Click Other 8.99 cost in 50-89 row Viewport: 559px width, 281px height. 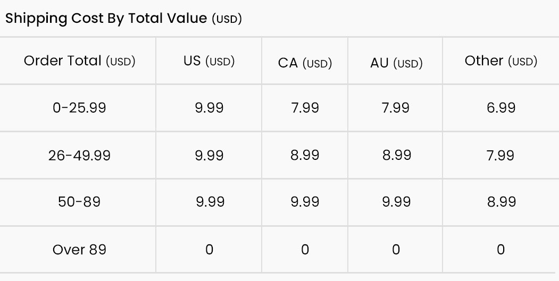point(500,202)
